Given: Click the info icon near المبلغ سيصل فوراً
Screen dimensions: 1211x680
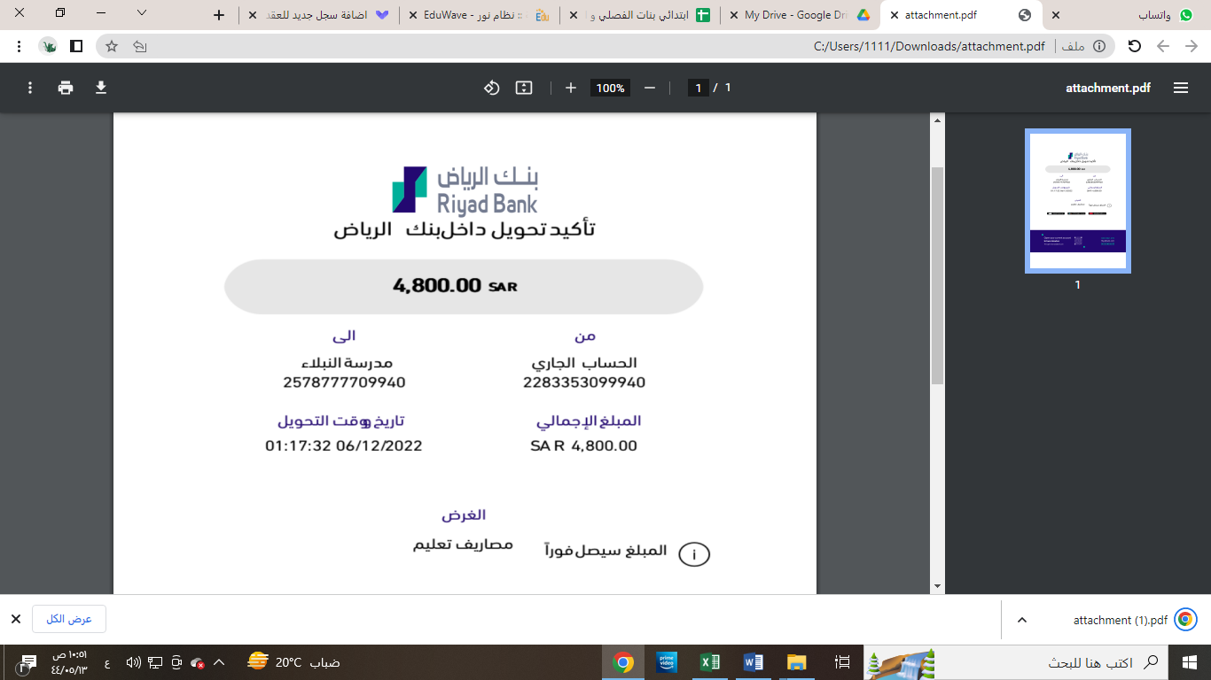Looking at the screenshot, I should point(694,555).
